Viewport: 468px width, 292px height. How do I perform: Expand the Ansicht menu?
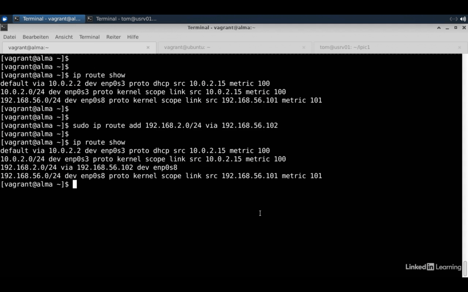pos(64,37)
